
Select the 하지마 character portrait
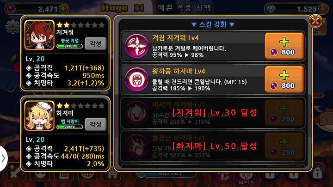click(39, 115)
